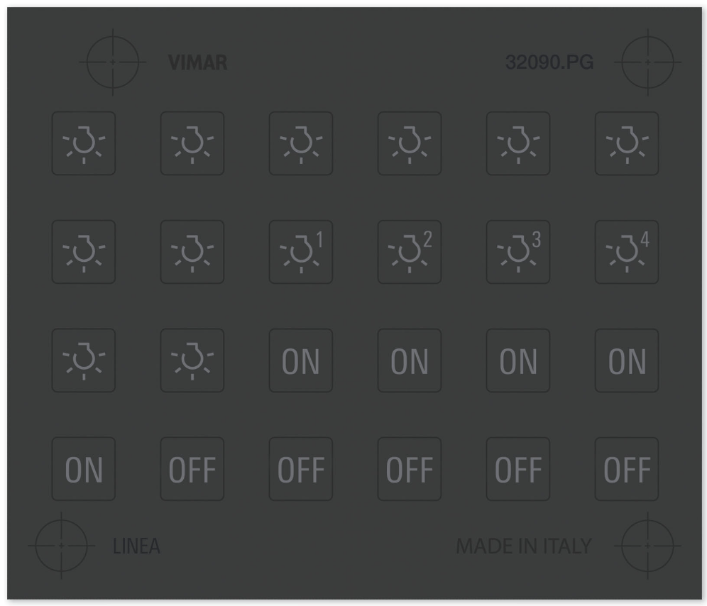Viewport: 707px width, 606px height.
Task: Toggle the ON label directly below bulb 1
Action: pos(301,360)
